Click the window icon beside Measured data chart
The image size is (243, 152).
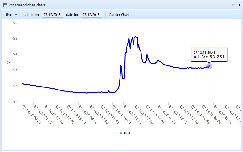point(5,5)
